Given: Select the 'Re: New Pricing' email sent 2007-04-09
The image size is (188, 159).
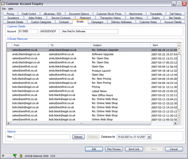Looking at the screenshot, I should pyautogui.click(x=92, y=79).
